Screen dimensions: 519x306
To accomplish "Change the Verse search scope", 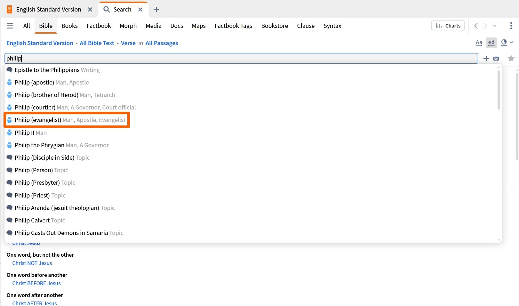I will pyautogui.click(x=128, y=43).
